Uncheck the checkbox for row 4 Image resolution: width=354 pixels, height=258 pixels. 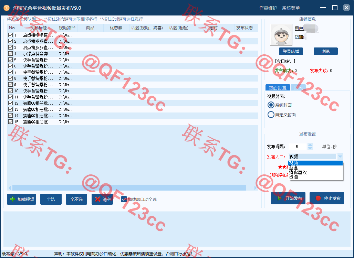10,53
